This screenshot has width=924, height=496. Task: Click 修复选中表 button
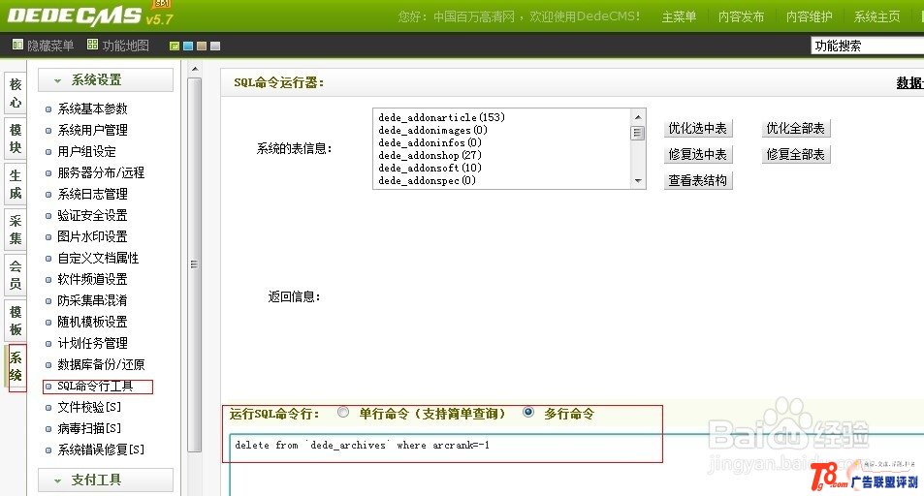click(698, 154)
